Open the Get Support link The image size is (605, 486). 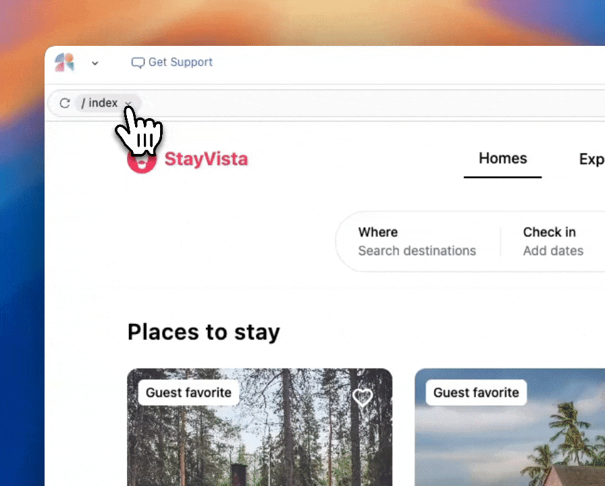coord(172,62)
